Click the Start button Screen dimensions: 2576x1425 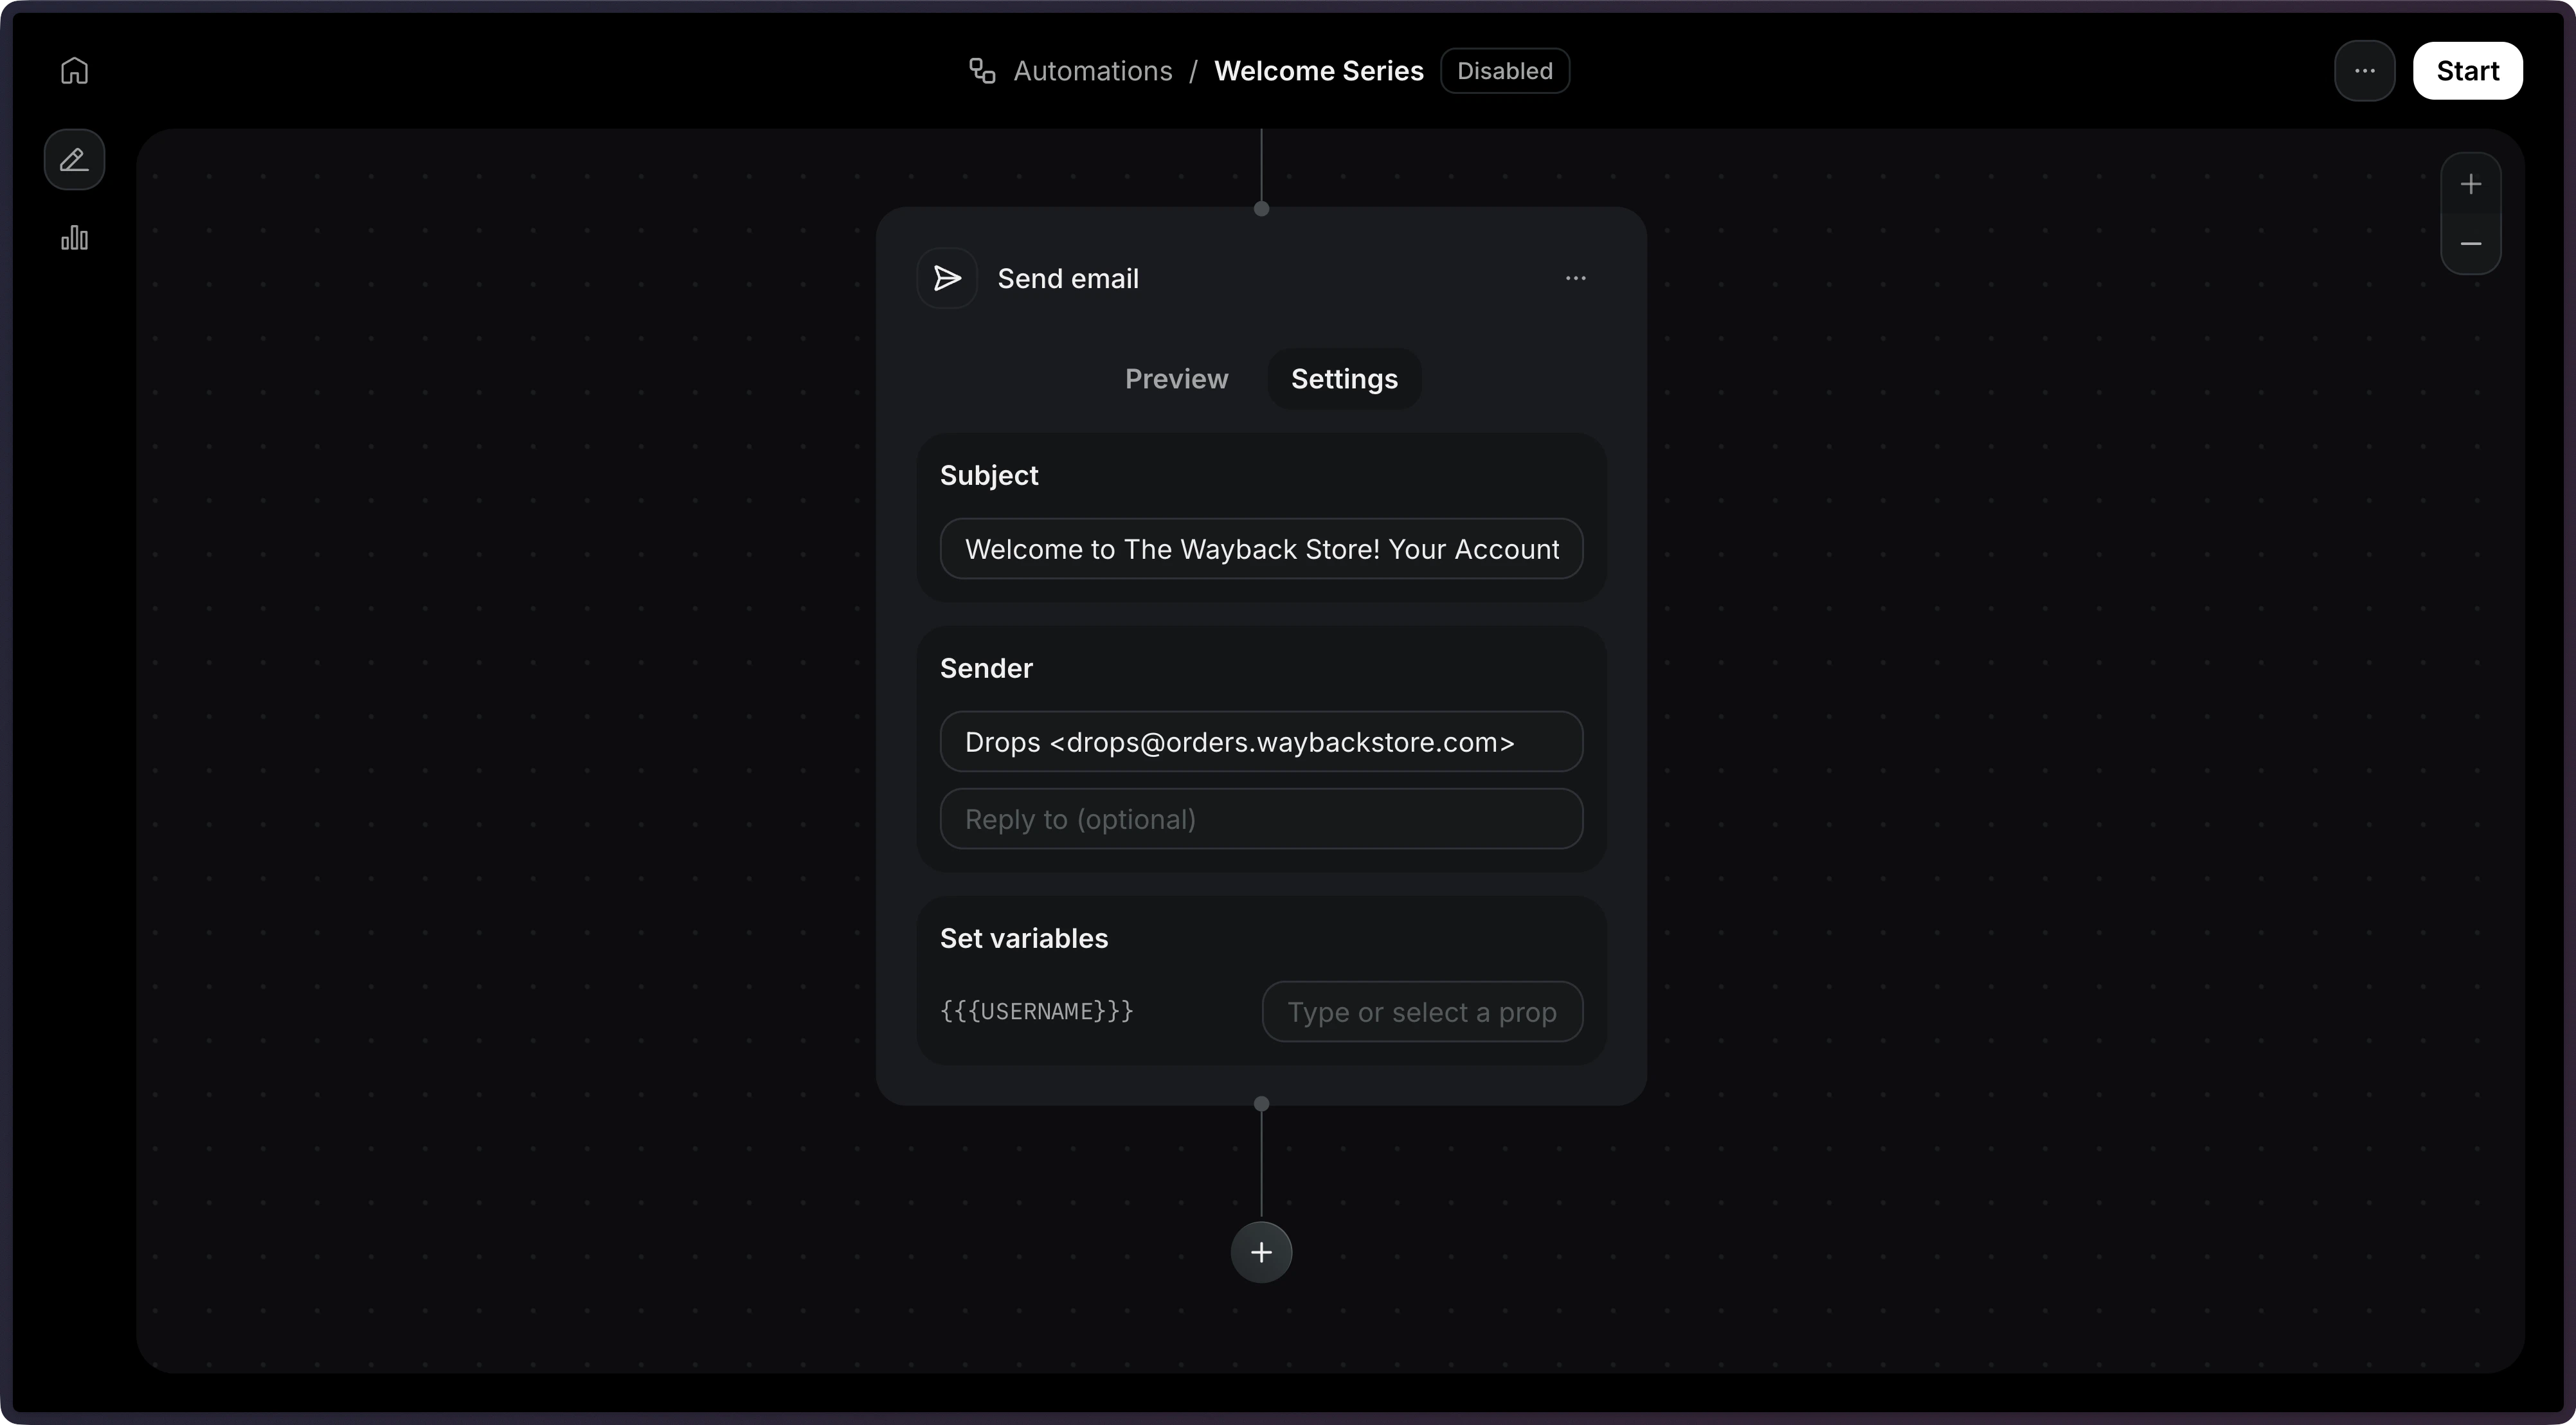[x=2468, y=70]
